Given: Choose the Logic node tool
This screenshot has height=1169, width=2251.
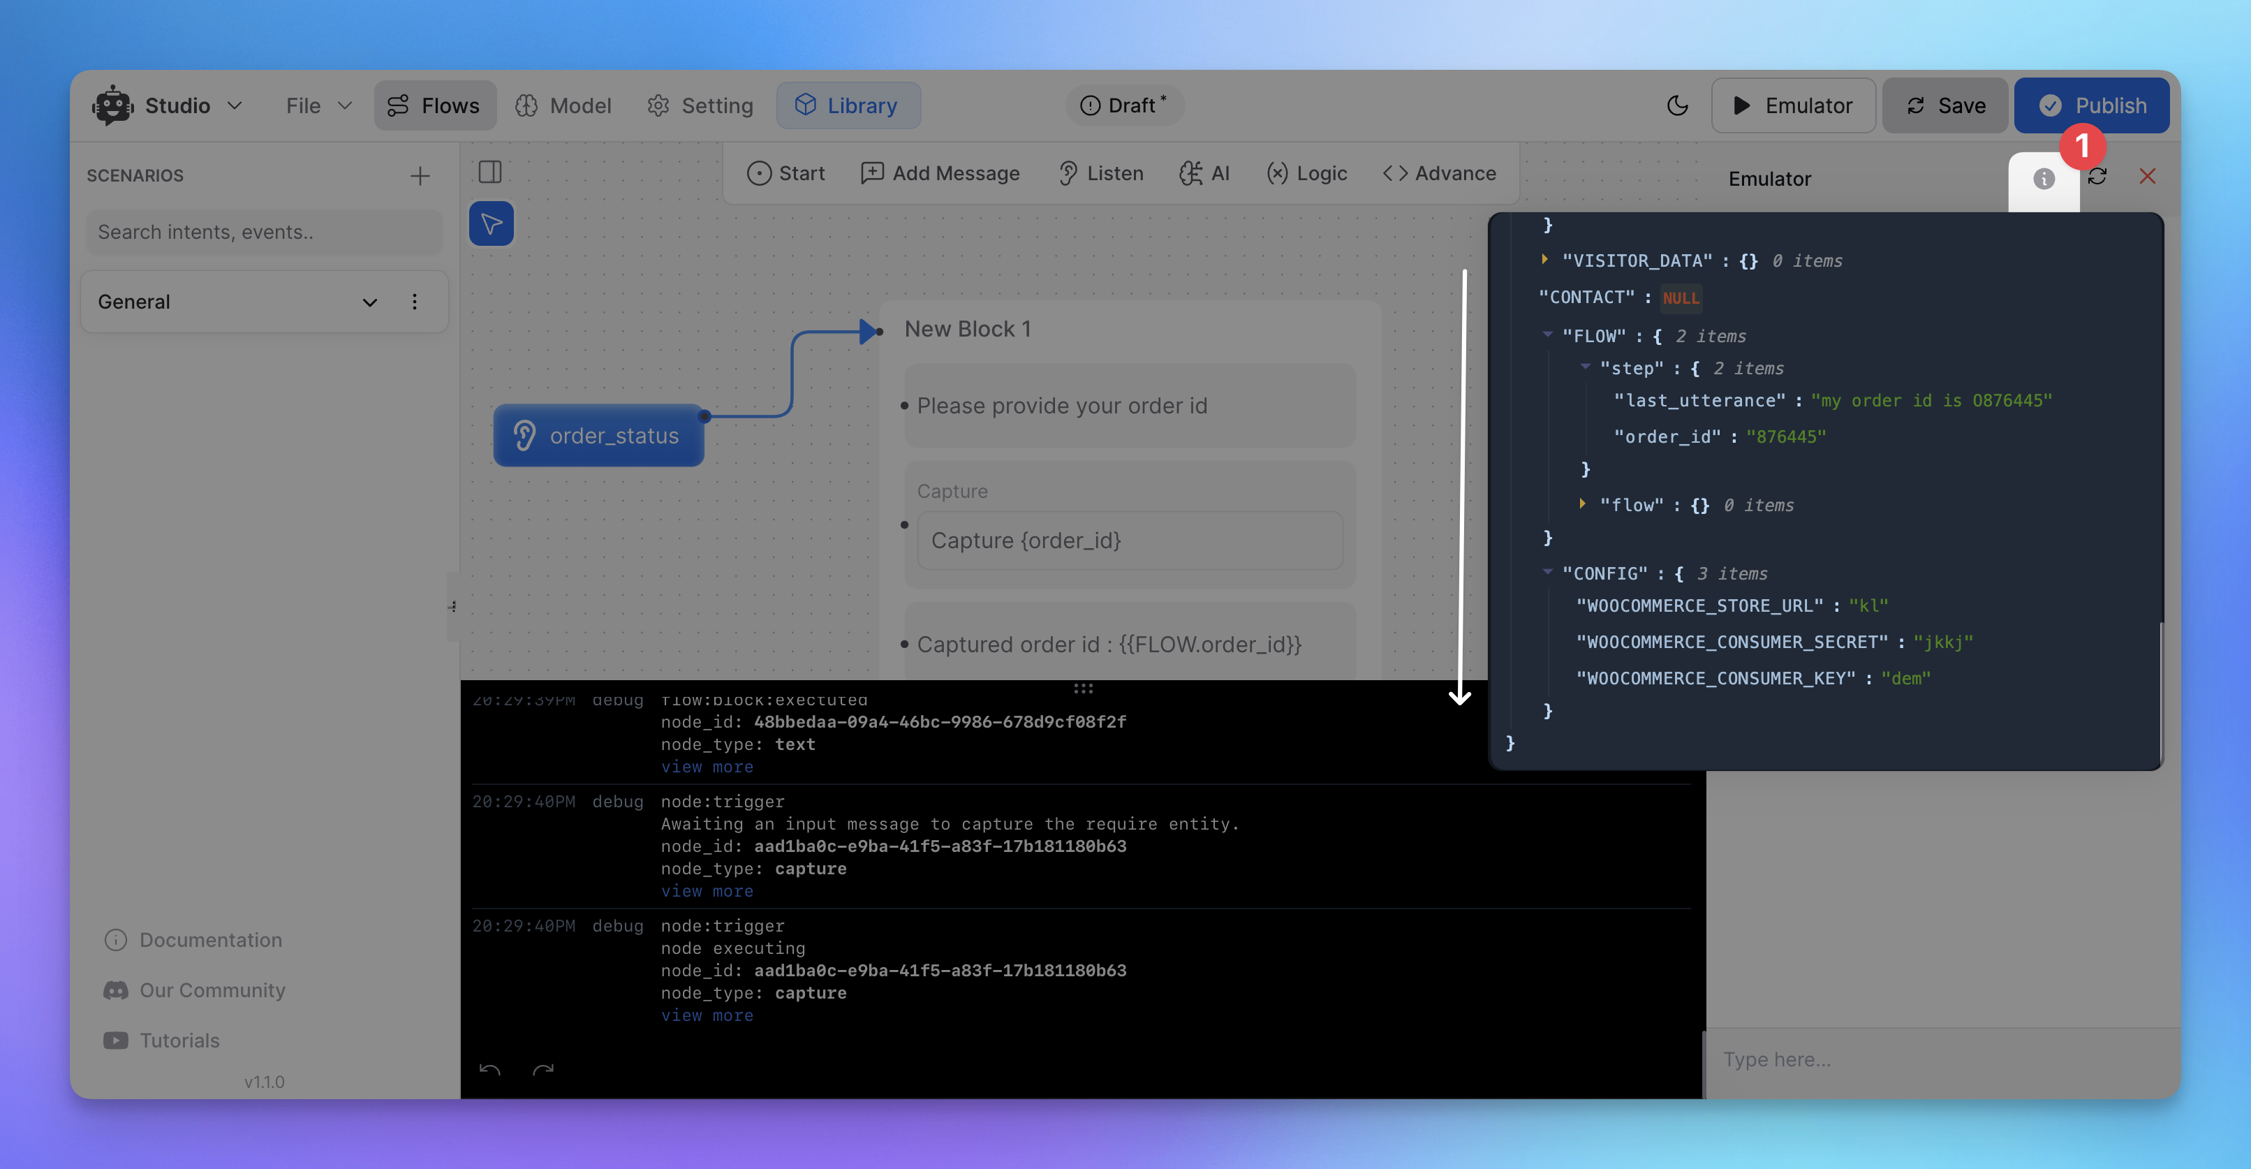Looking at the screenshot, I should coord(1306,173).
